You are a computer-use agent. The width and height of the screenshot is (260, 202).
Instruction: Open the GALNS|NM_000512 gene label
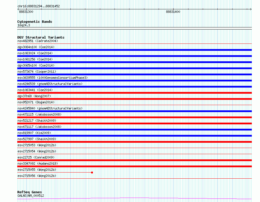point(31,196)
